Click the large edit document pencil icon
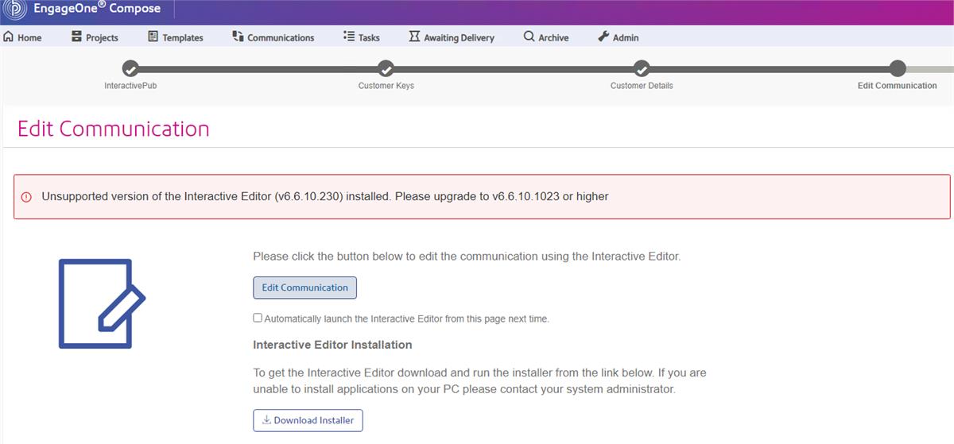This screenshot has height=444, width=954. pyautogui.click(x=102, y=303)
